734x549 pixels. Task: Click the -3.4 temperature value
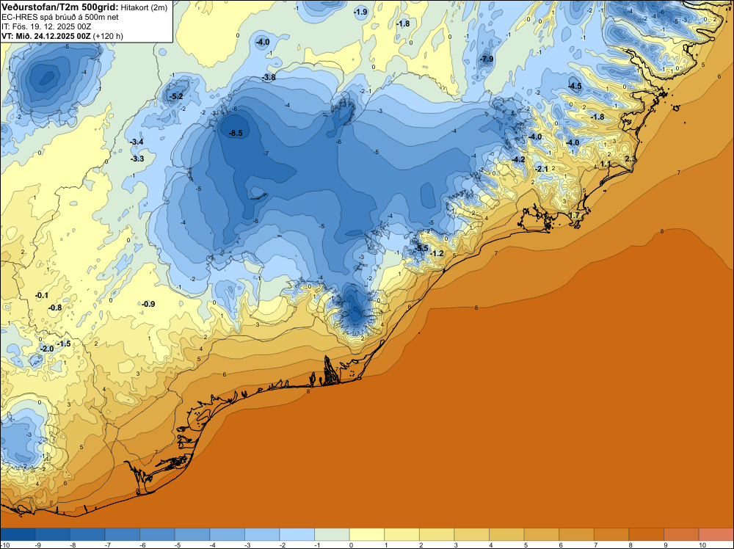[x=137, y=142]
